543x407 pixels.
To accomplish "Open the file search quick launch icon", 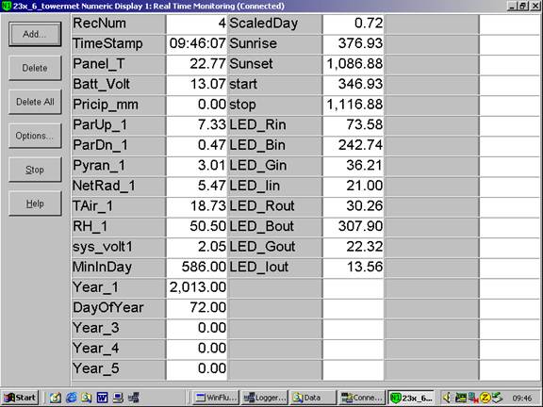I will [x=87, y=398].
